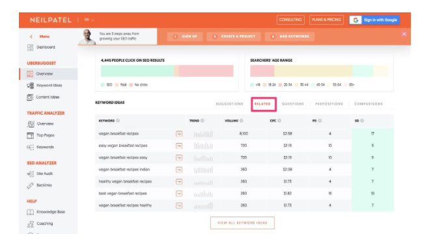Click export arrow for healthy vegan breakfast recipes

pos(179,181)
